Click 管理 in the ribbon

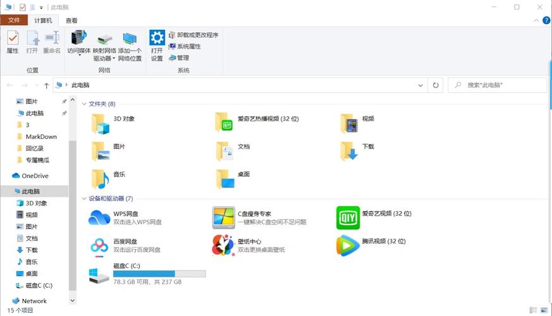179,58
